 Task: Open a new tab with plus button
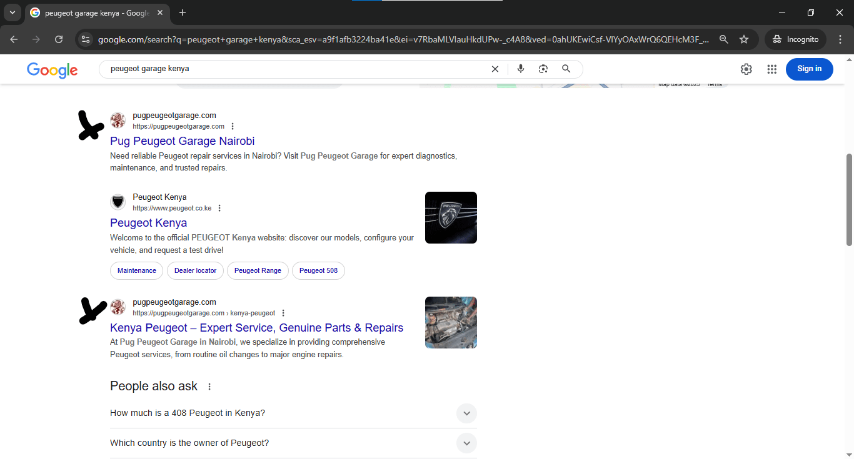point(183,12)
